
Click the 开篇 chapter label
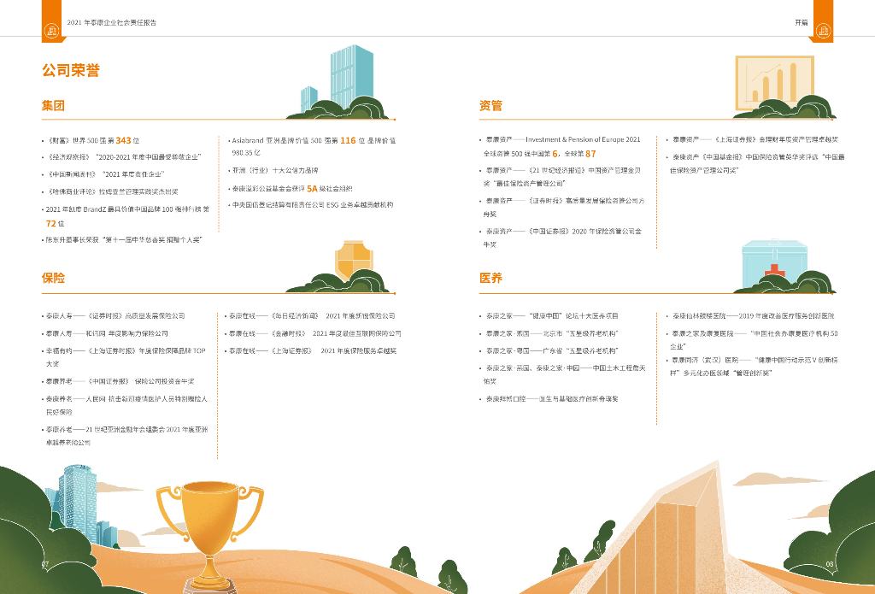click(x=802, y=23)
